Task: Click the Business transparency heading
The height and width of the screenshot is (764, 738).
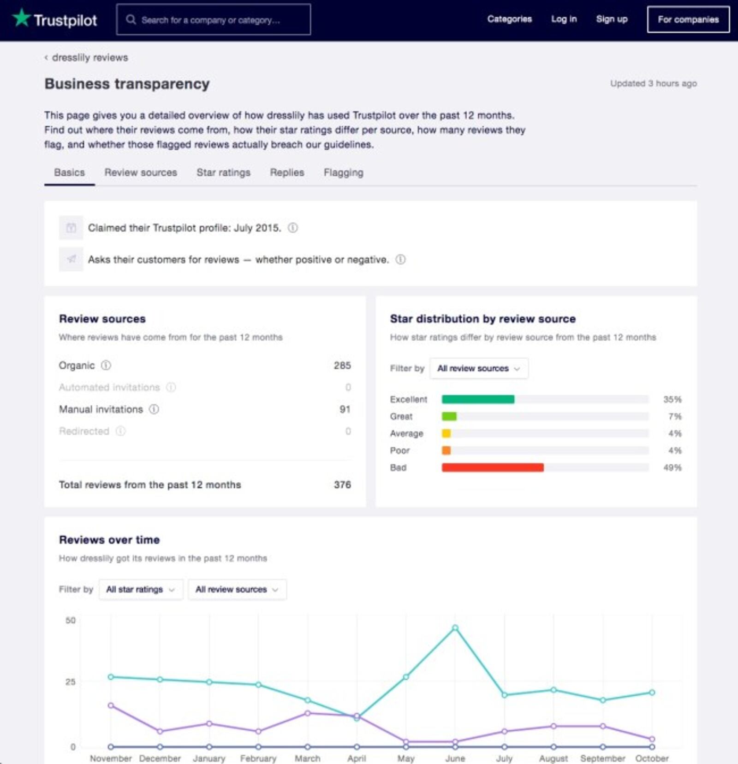Action: tap(127, 84)
